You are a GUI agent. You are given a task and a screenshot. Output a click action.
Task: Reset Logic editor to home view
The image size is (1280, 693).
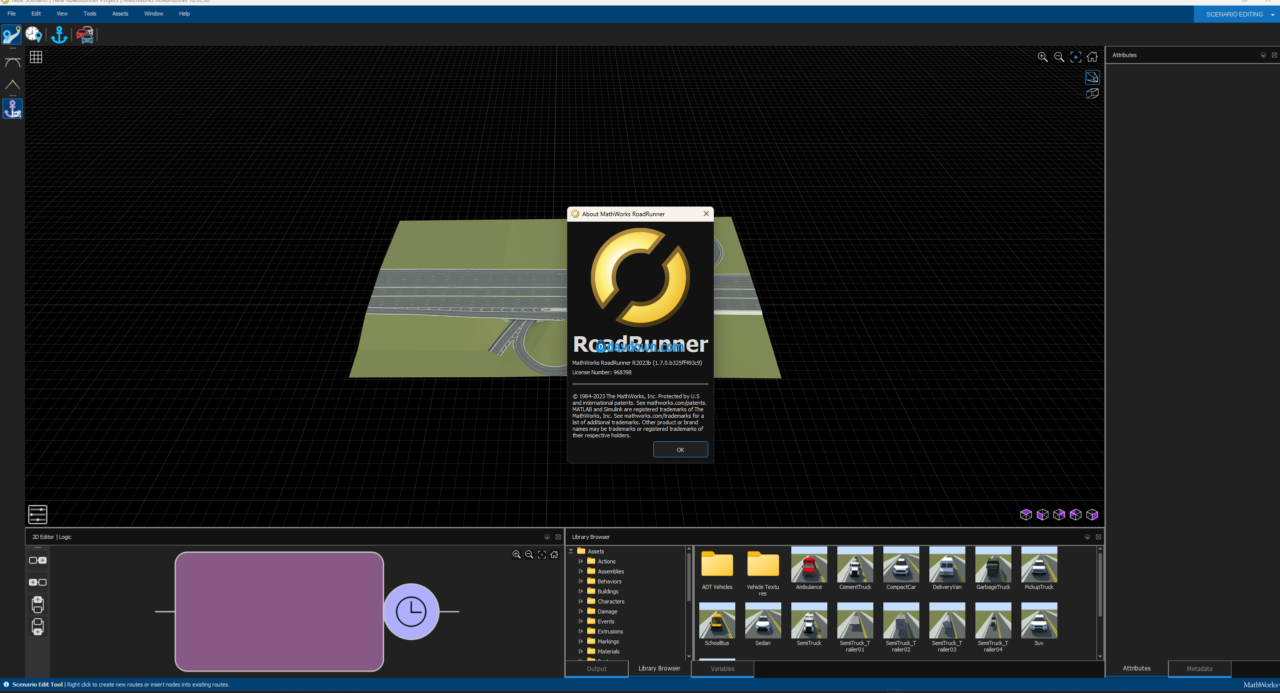(554, 554)
